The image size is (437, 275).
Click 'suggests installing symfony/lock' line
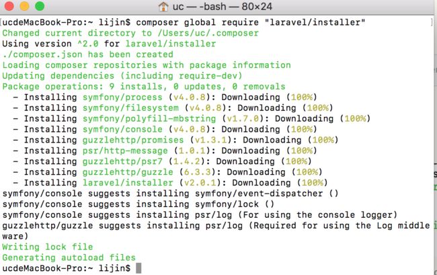tap(138, 204)
